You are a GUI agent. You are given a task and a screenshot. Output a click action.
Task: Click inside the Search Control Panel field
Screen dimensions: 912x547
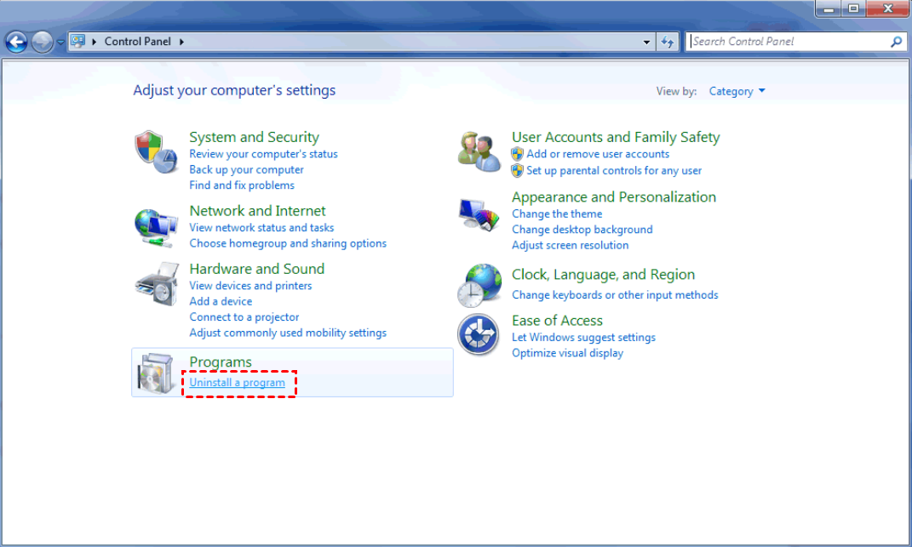pyautogui.click(x=783, y=41)
